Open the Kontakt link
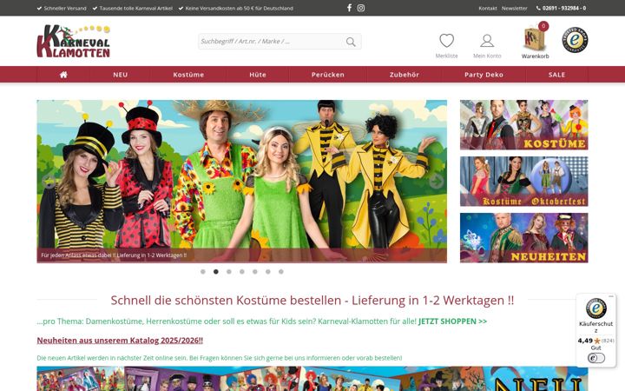The height and width of the screenshot is (391, 625). pyautogui.click(x=488, y=8)
